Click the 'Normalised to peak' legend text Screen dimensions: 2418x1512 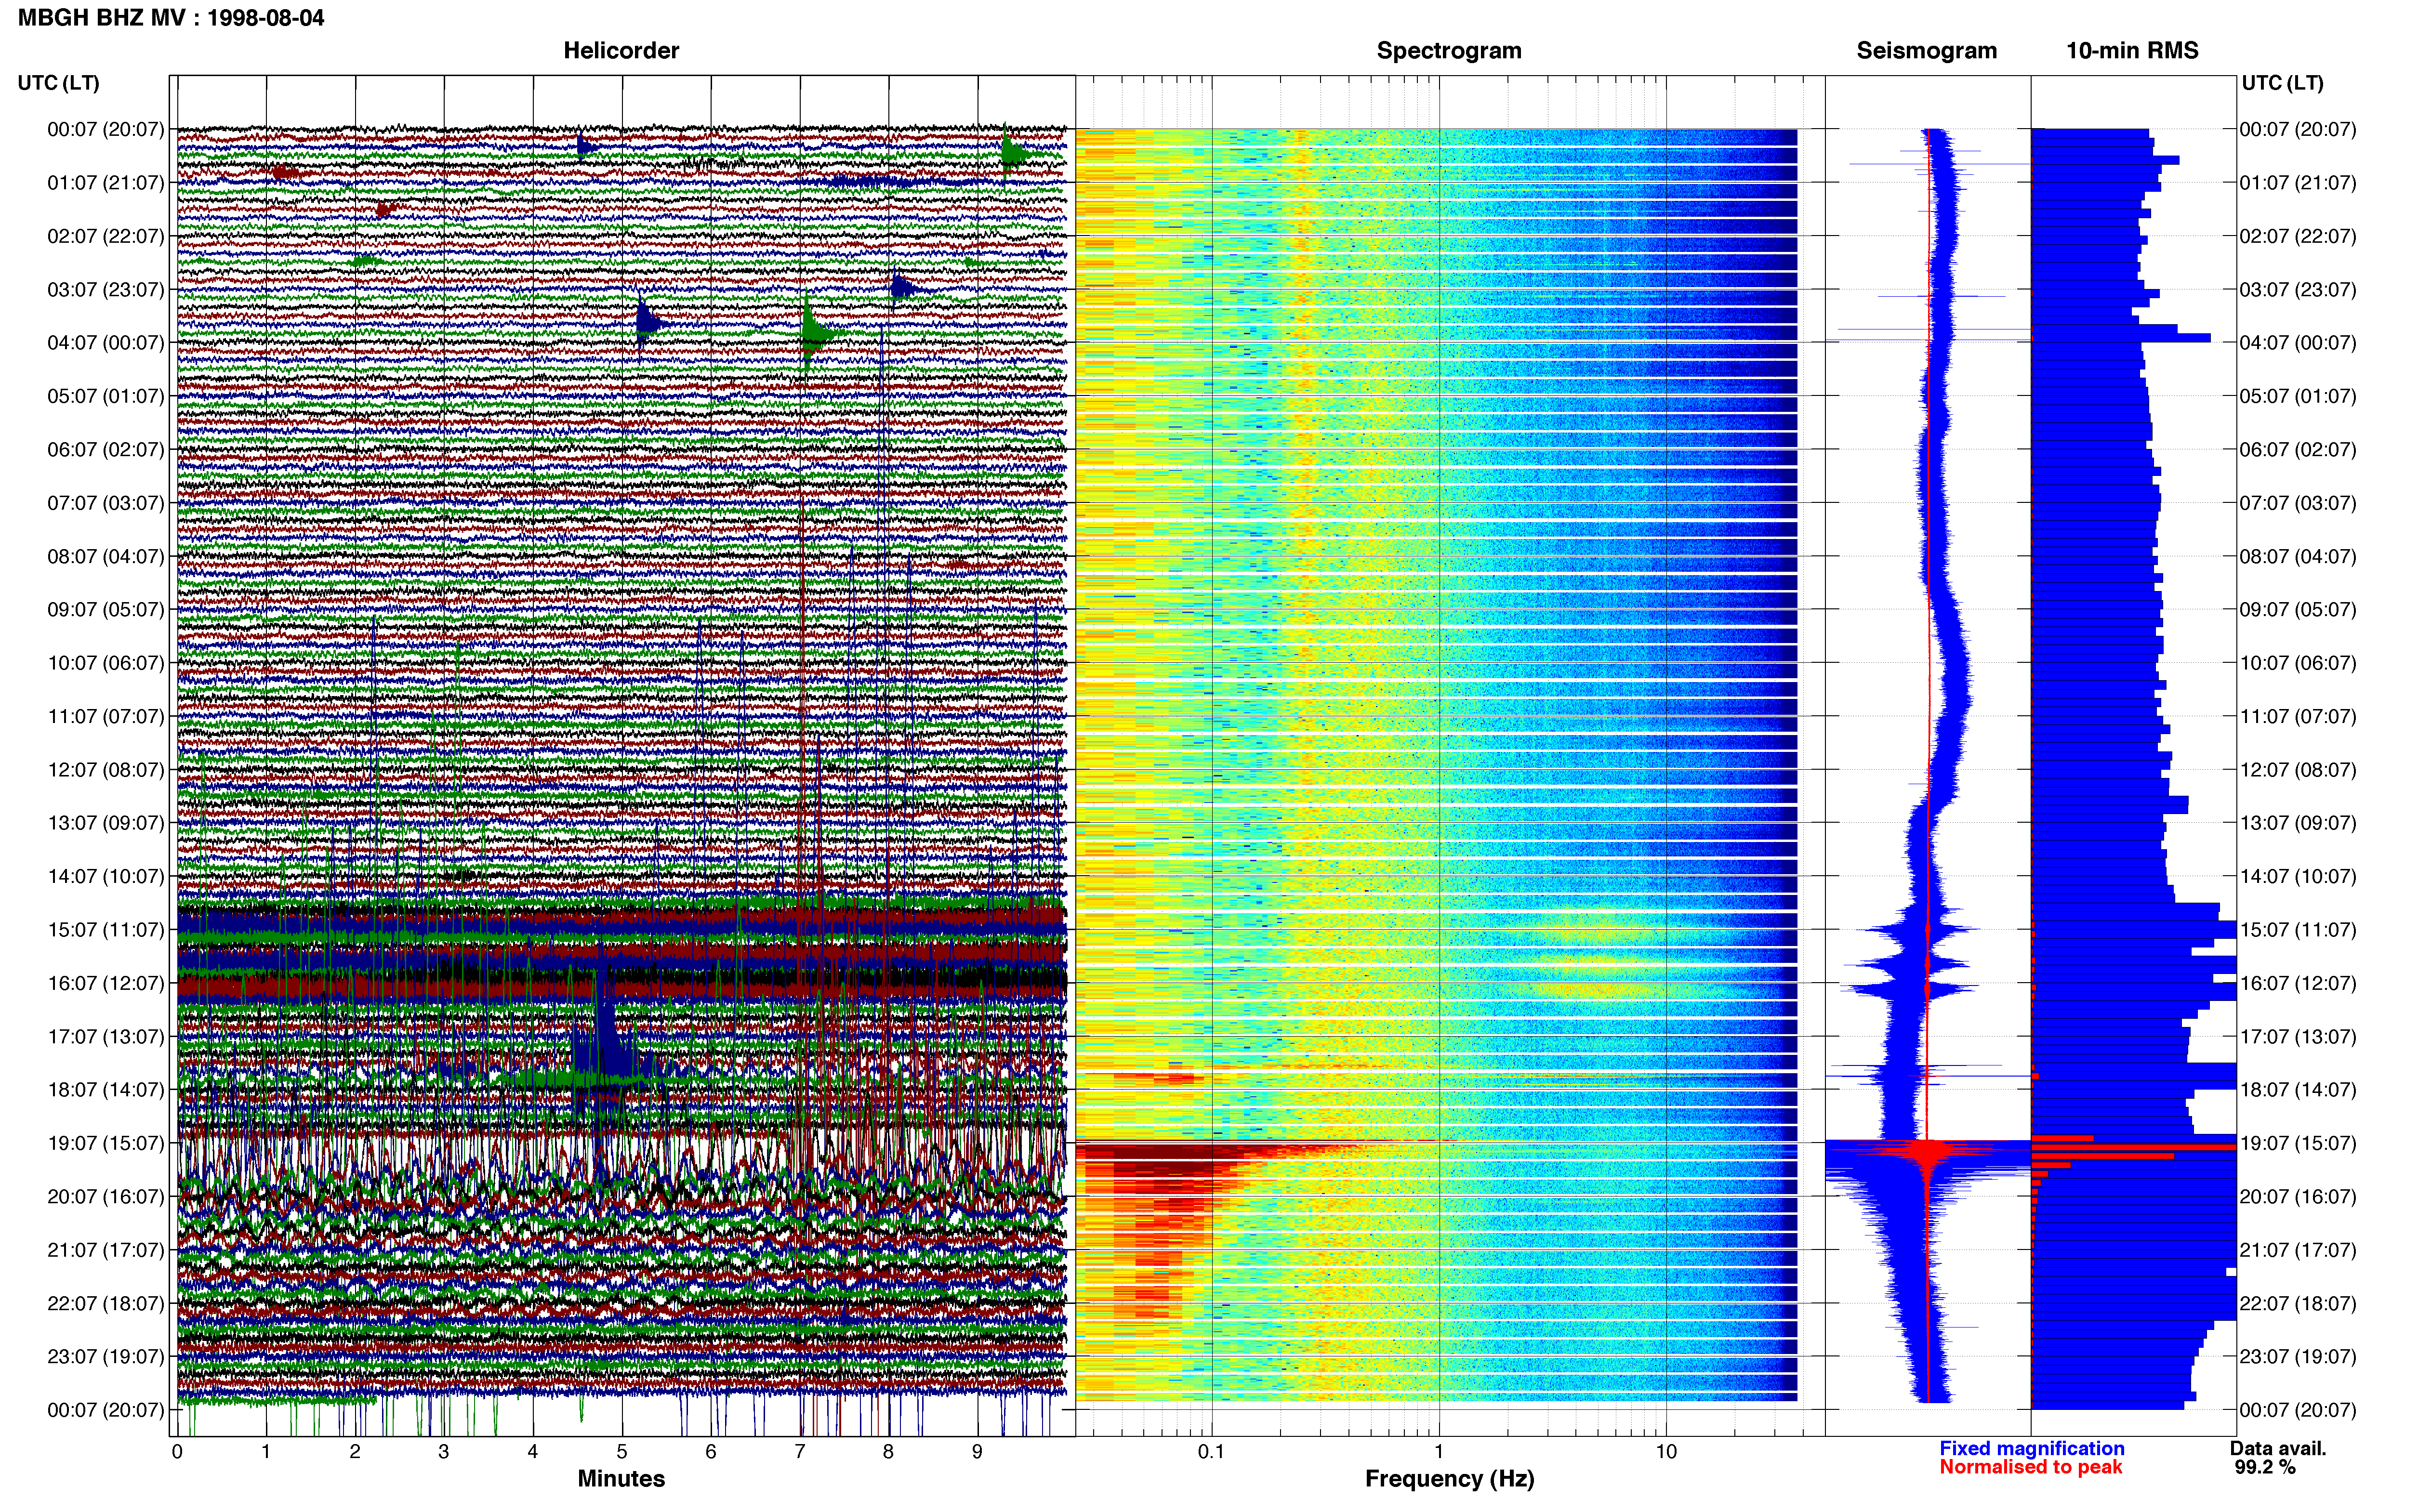click(x=2030, y=1467)
